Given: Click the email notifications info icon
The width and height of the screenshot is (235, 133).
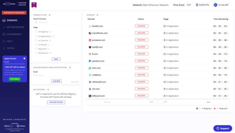Looking at the screenshot, I should [x=70, y=68].
